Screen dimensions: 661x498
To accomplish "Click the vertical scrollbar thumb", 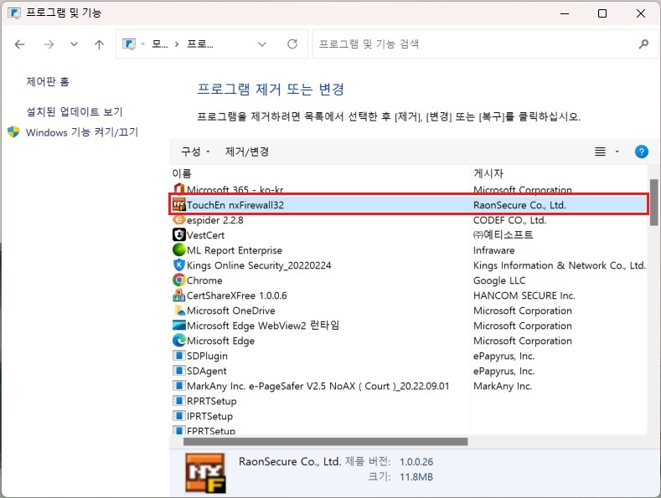I will [653, 203].
